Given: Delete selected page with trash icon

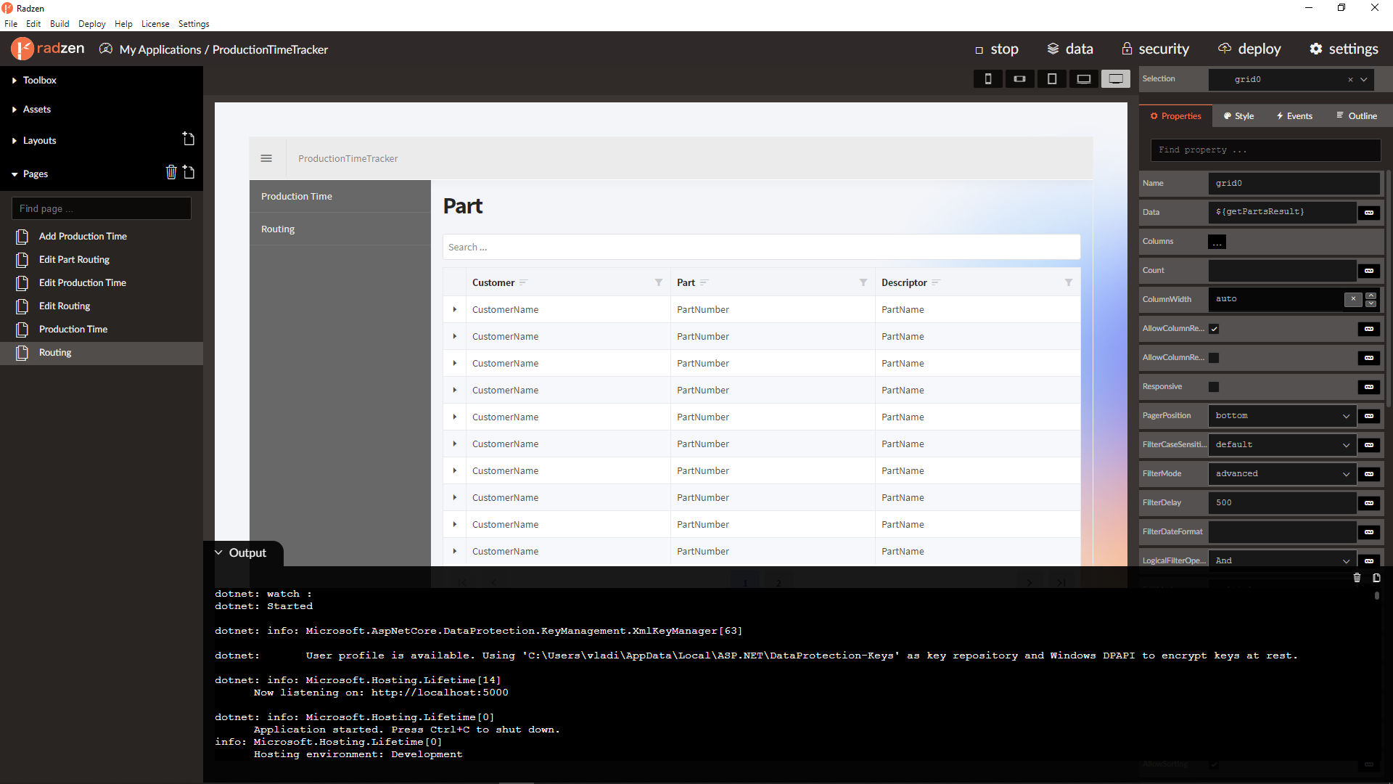Looking at the screenshot, I should (171, 172).
